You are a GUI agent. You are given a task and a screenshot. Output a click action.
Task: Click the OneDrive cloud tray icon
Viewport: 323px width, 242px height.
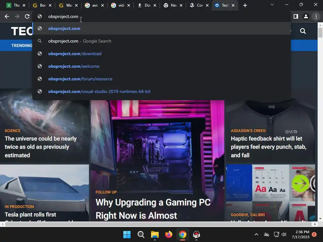click(267, 234)
